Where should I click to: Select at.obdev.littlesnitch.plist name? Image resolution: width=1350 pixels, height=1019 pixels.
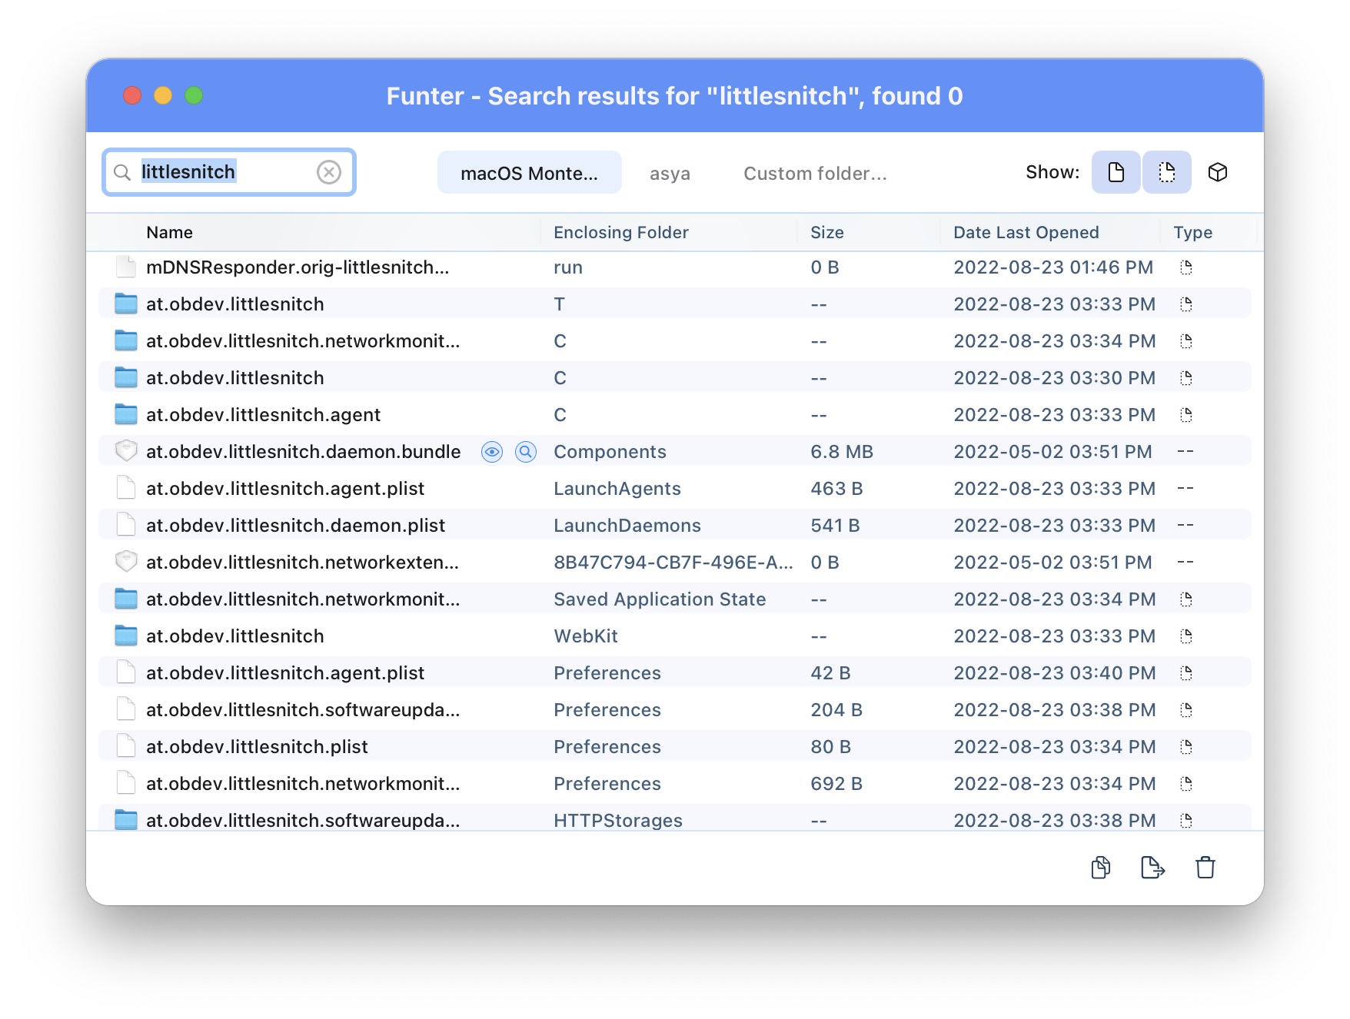[257, 747]
